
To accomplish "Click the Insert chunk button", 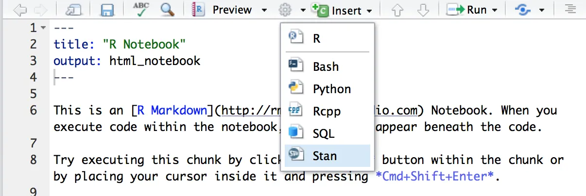I will pos(337,10).
